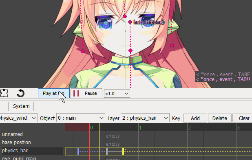Click the Play at top button

pos(54,93)
